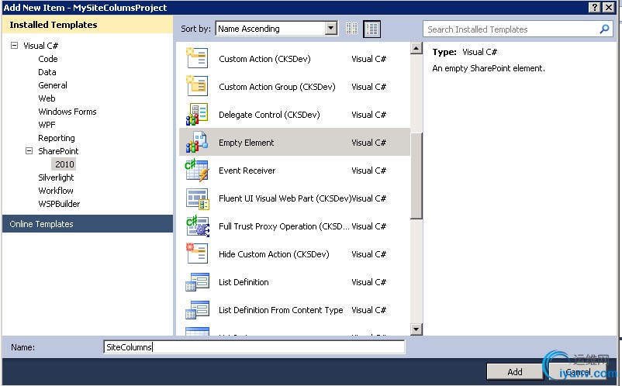The image size is (622, 386).
Task: Select the Windows Forms category
Action: point(67,112)
